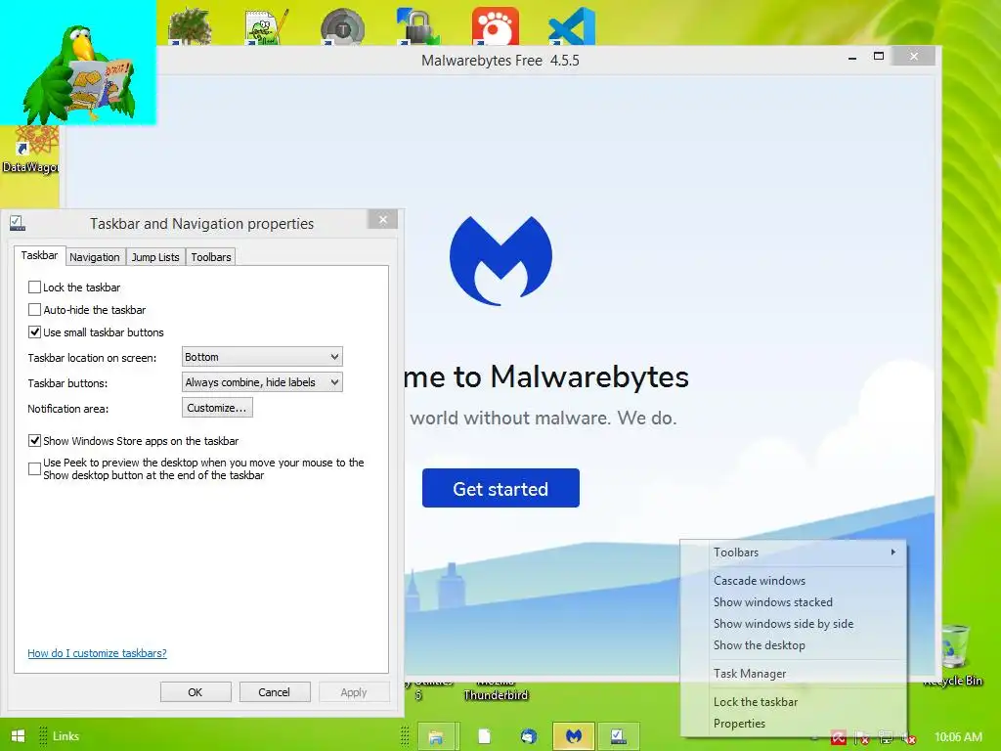
Task: Open the red paw-print desktop shortcut
Action: [496, 26]
